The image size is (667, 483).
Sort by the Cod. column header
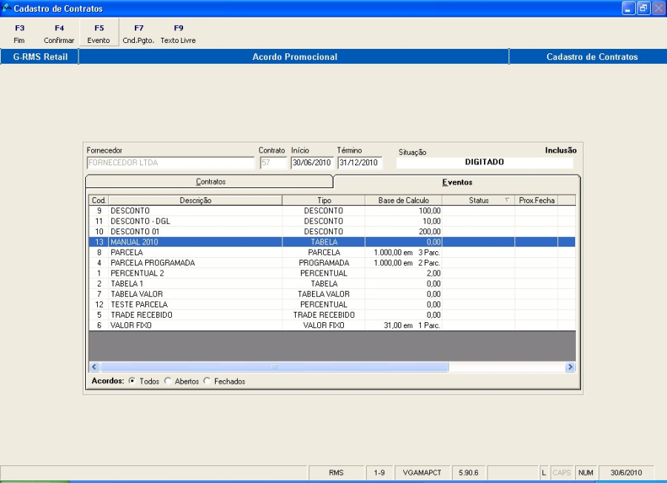[99, 200]
